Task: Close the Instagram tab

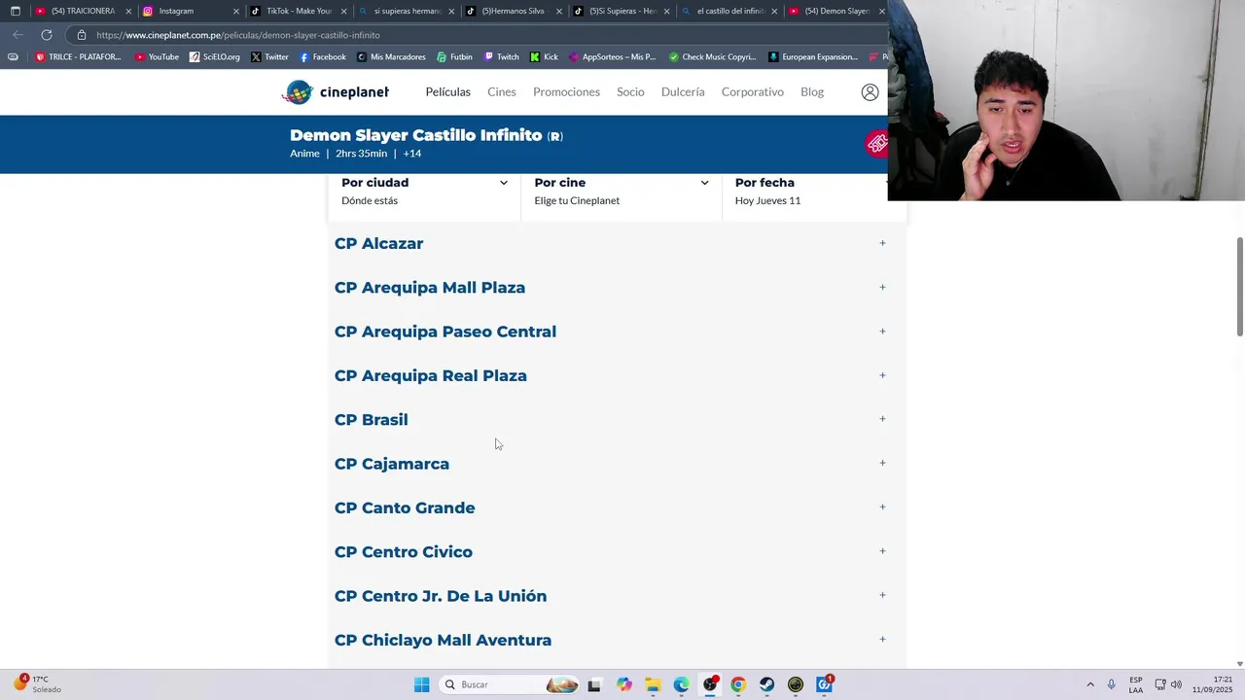Action: click(x=235, y=11)
